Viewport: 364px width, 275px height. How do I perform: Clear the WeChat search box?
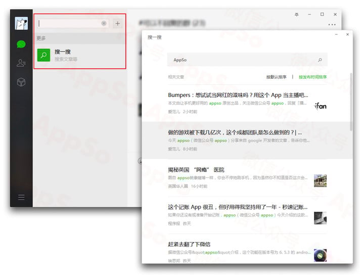tap(104, 23)
